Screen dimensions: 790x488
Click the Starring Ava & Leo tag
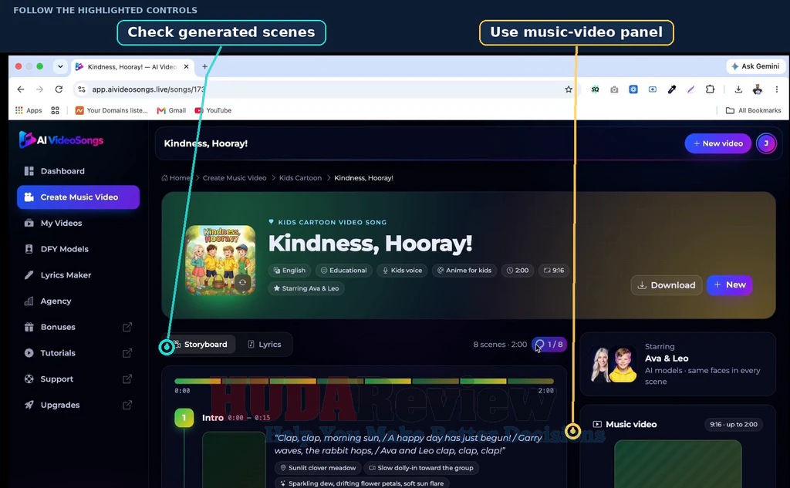tap(306, 288)
